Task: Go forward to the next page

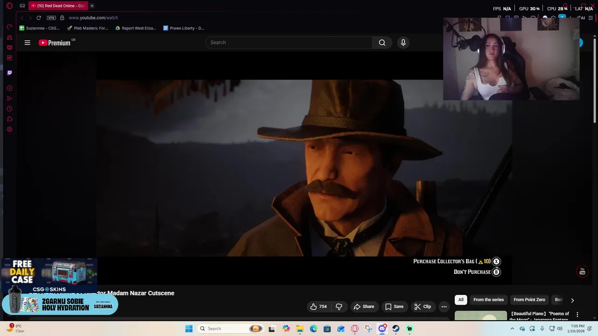Action: pyautogui.click(x=30, y=18)
